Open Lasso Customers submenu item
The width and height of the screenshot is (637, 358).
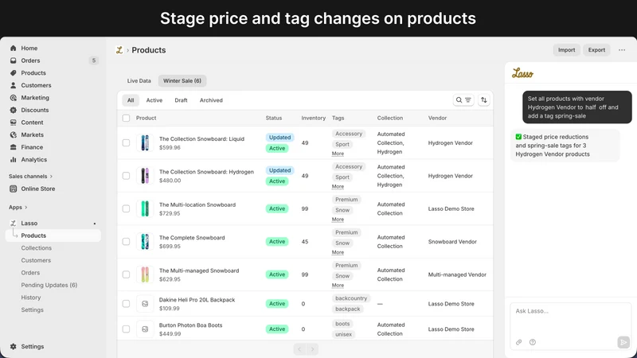36,260
